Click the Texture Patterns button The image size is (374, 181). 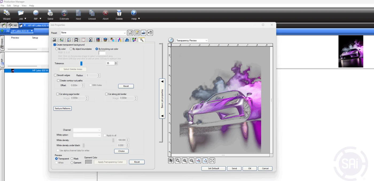pos(63,108)
